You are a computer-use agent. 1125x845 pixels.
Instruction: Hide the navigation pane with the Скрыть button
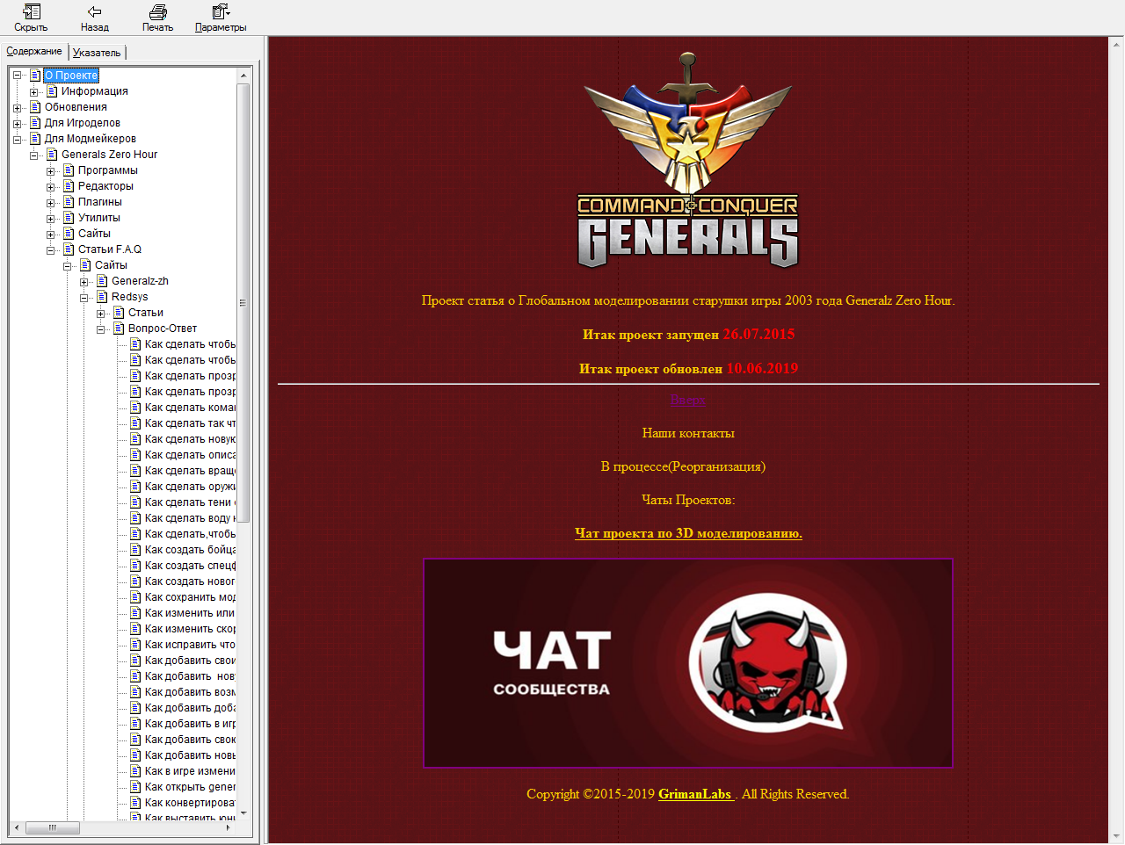coord(31,18)
